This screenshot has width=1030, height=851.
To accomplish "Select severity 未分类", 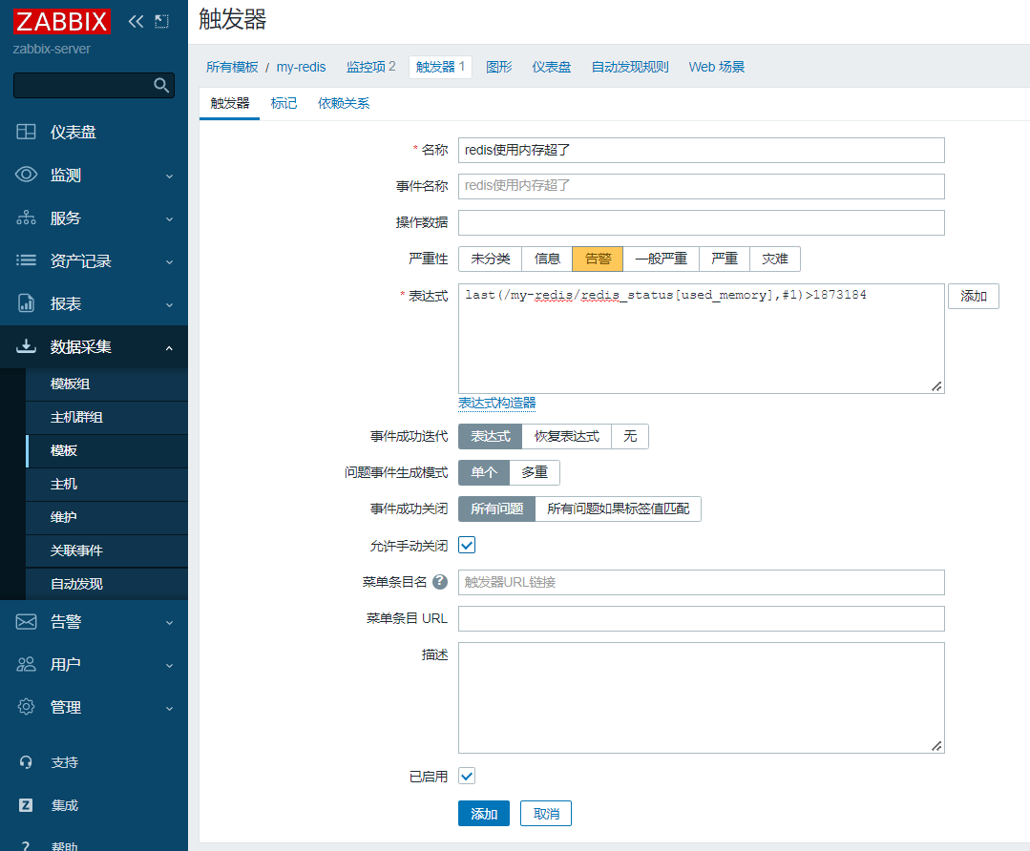I will pyautogui.click(x=490, y=259).
